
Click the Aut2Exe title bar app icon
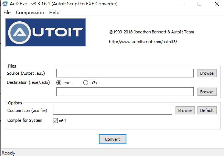click(5, 3)
